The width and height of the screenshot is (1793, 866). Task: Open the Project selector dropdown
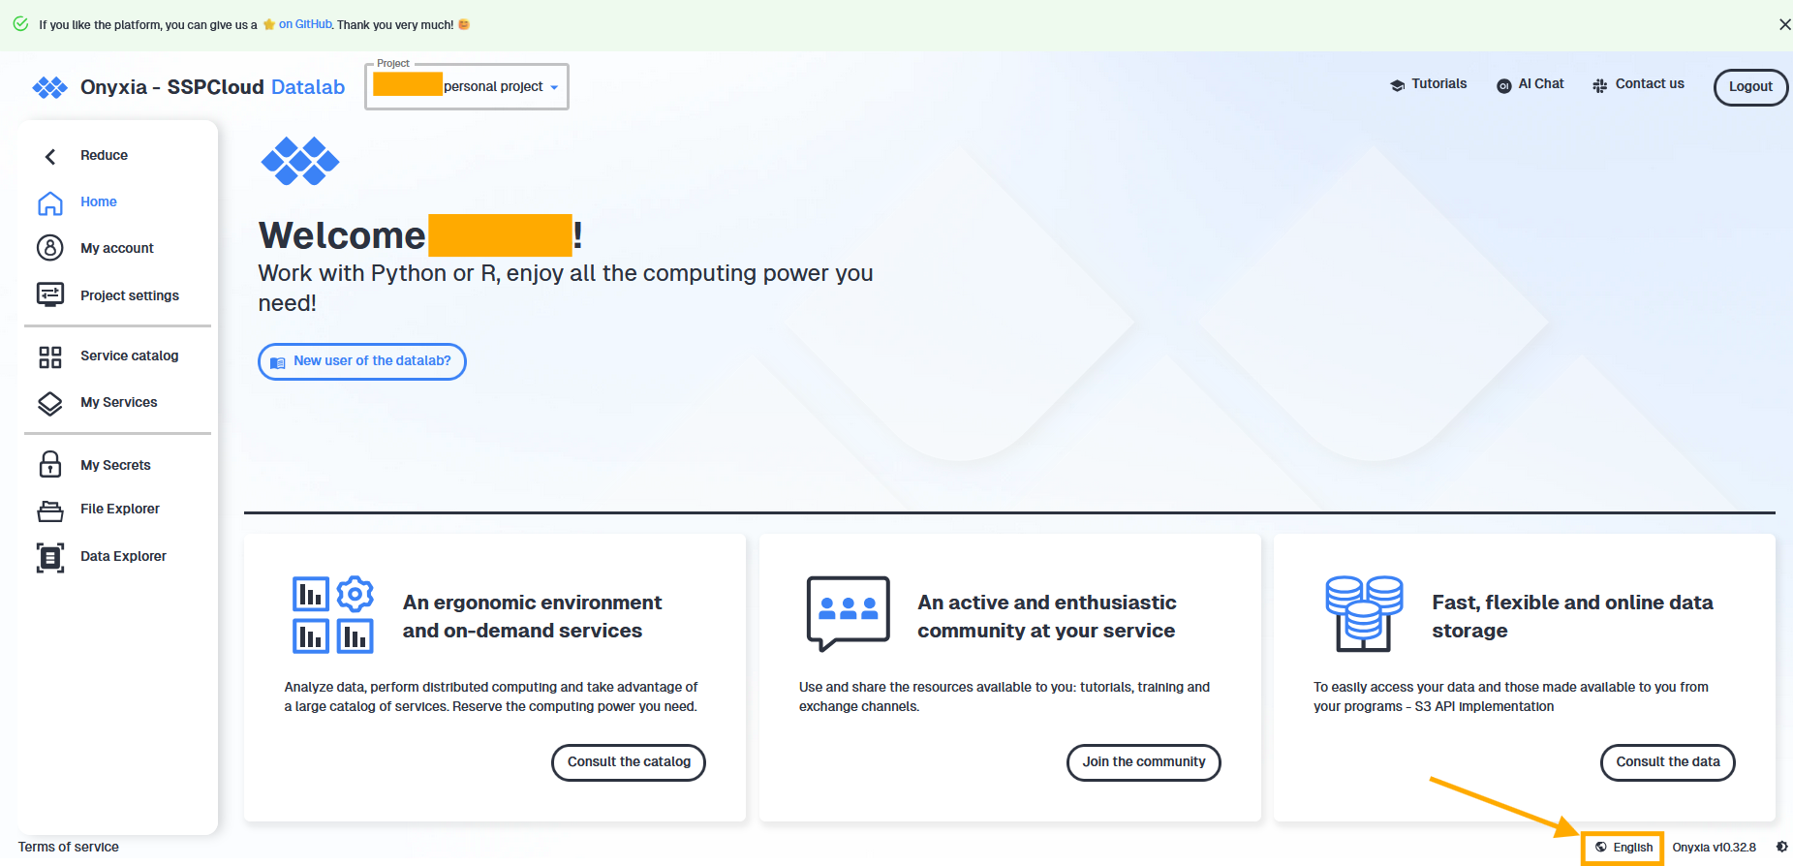(x=467, y=87)
